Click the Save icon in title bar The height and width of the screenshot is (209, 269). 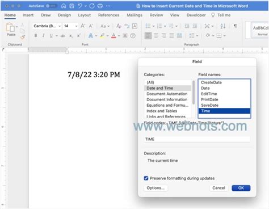pos(72,6)
